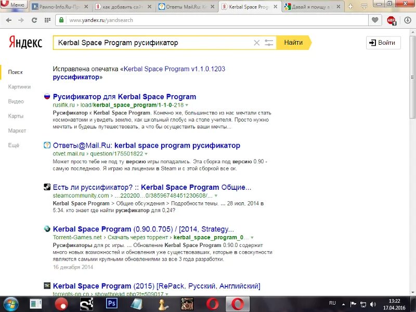Click the page vertical scrollbar thumb
Viewport: 416px width, 312px height.
(412, 77)
